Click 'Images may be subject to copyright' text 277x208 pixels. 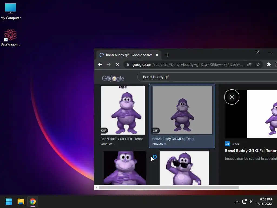point(251,159)
